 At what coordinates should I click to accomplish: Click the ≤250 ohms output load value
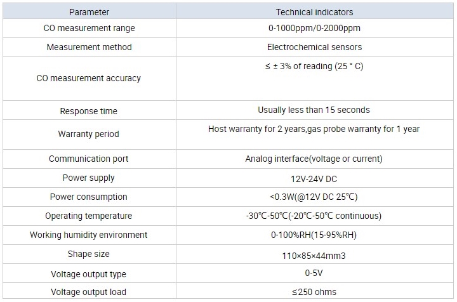[314, 292]
